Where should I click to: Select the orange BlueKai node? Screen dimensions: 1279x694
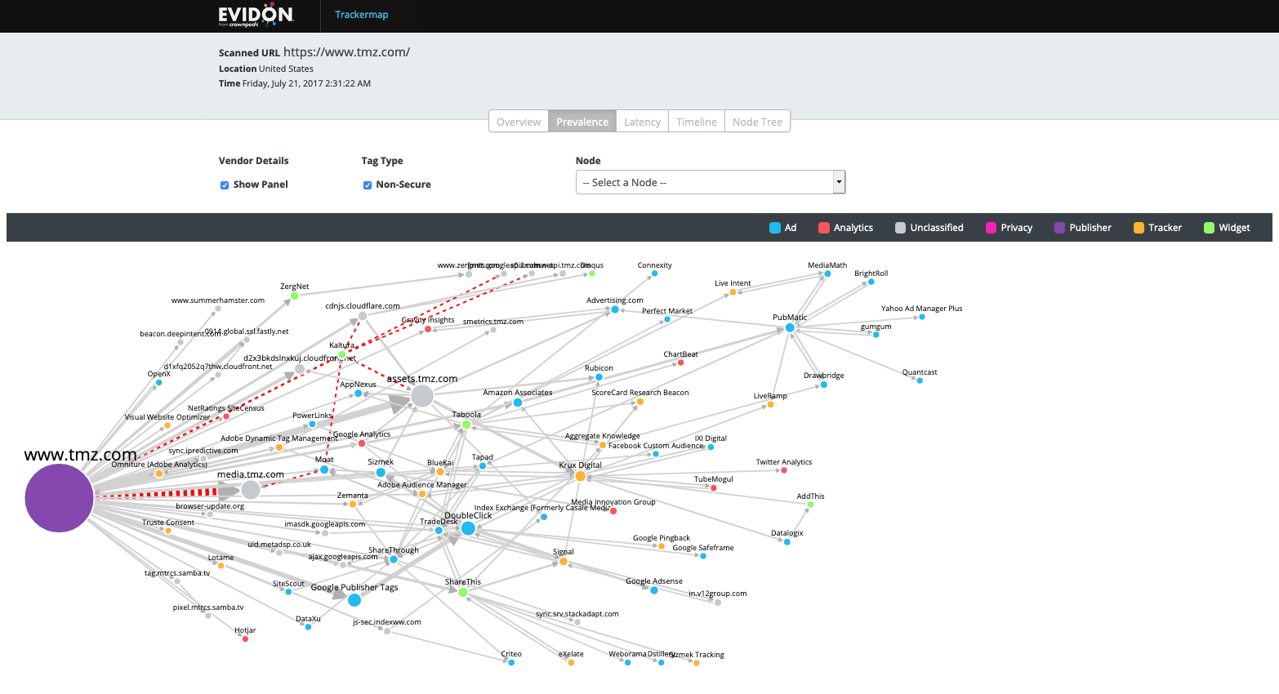(440, 472)
